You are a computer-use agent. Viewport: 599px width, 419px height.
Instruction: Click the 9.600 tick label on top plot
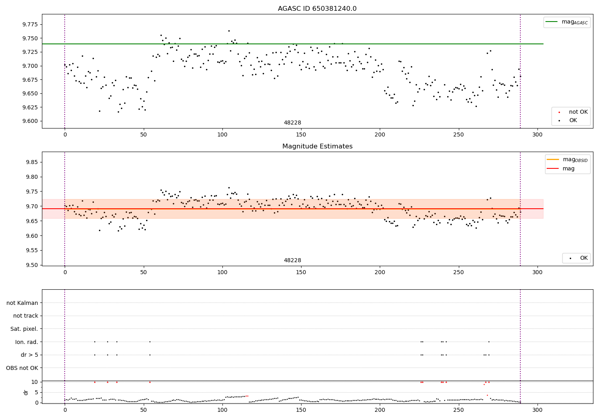coord(30,121)
